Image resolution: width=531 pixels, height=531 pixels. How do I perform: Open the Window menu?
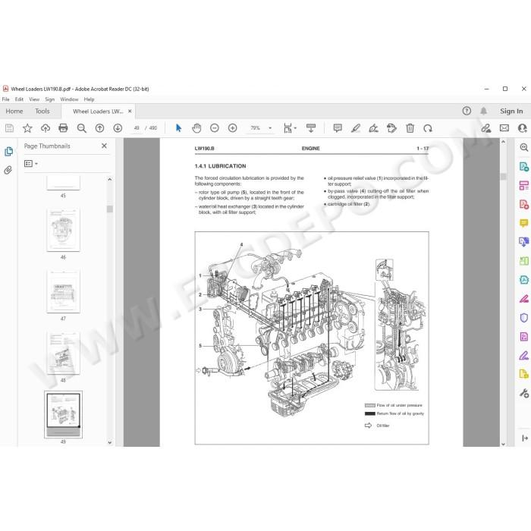pyautogui.click(x=69, y=99)
